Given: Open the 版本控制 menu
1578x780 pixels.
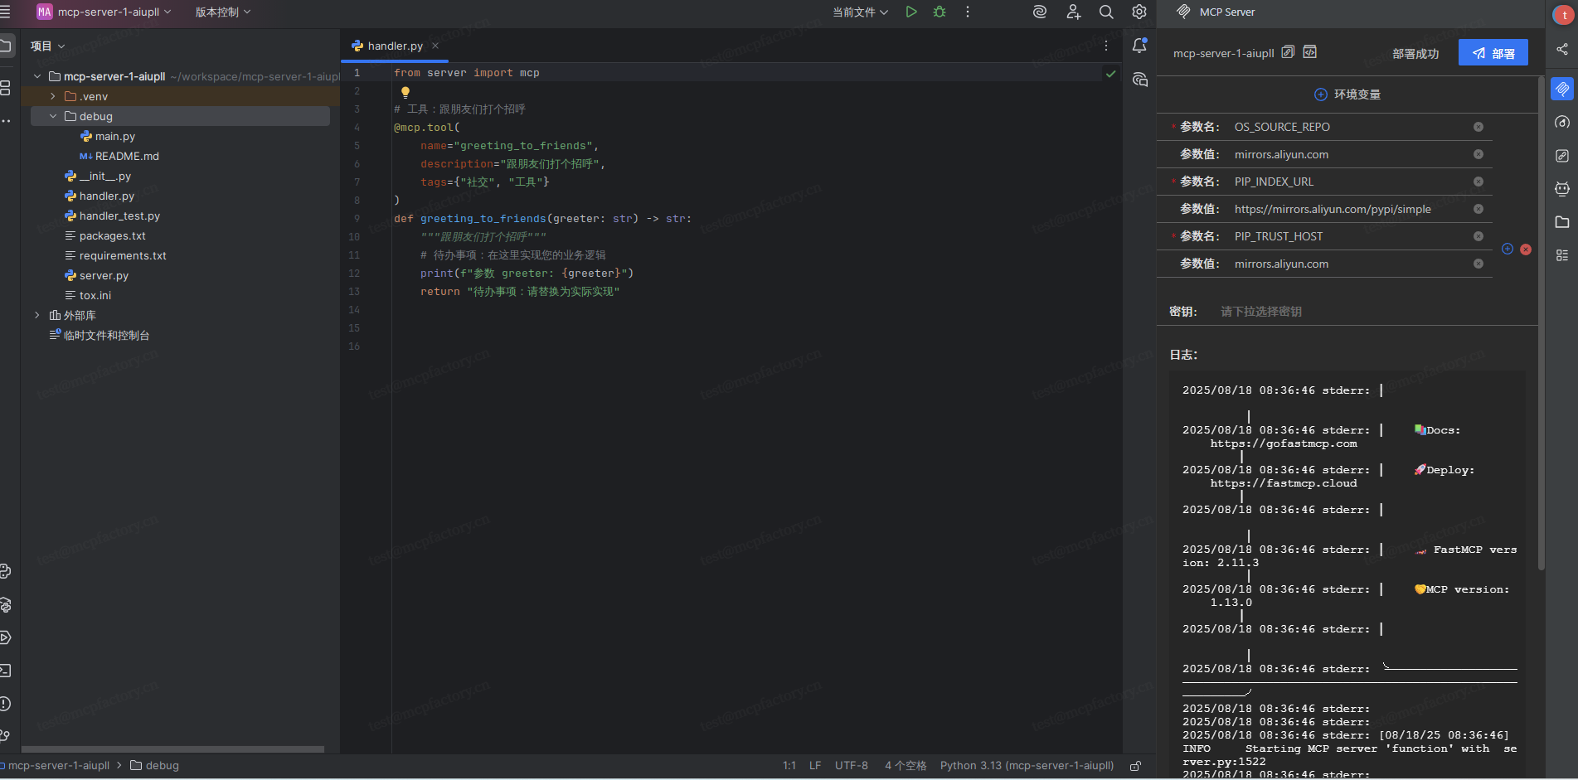Looking at the screenshot, I should coord(222,12).
